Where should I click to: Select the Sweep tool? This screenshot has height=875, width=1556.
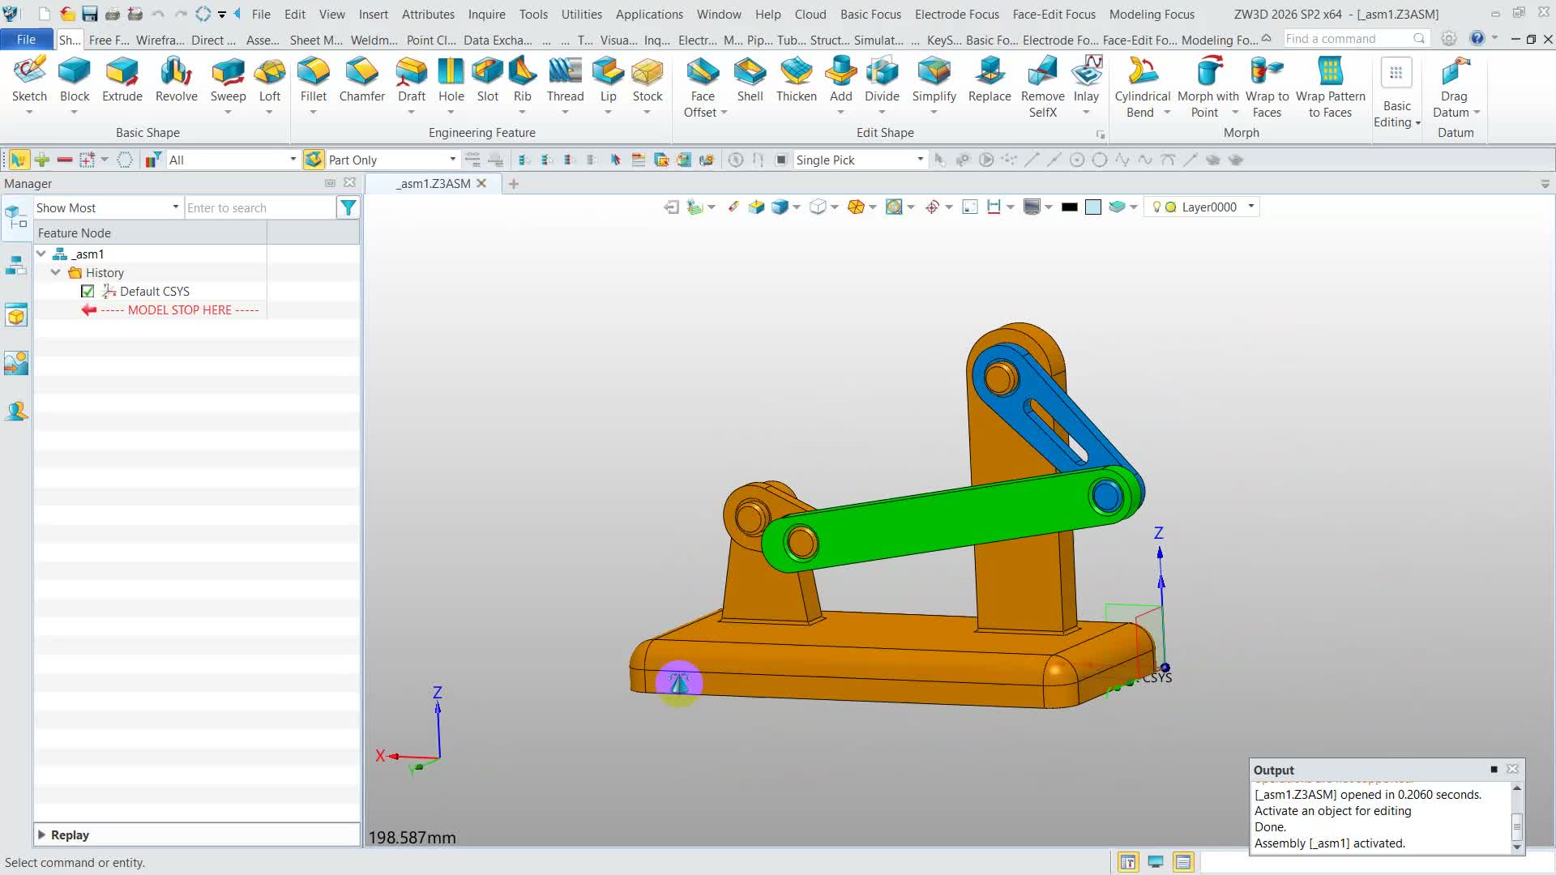(x=229, y=81)
